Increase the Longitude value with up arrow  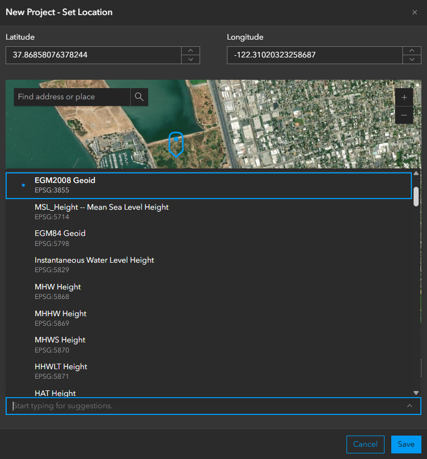412,51
